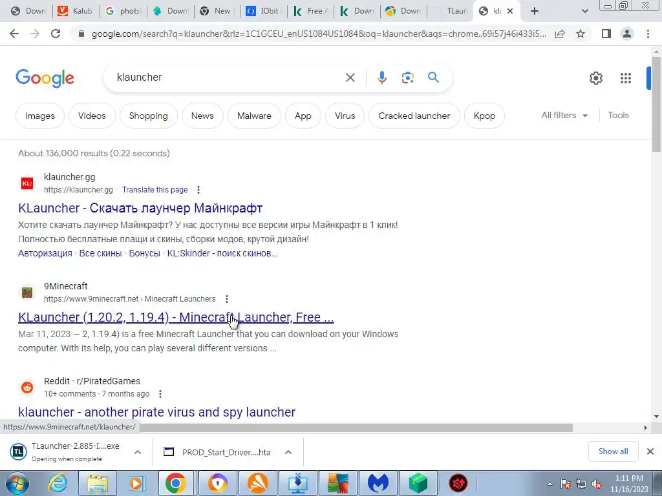Select the App search chip
The image size is (662, 496).
303,116
